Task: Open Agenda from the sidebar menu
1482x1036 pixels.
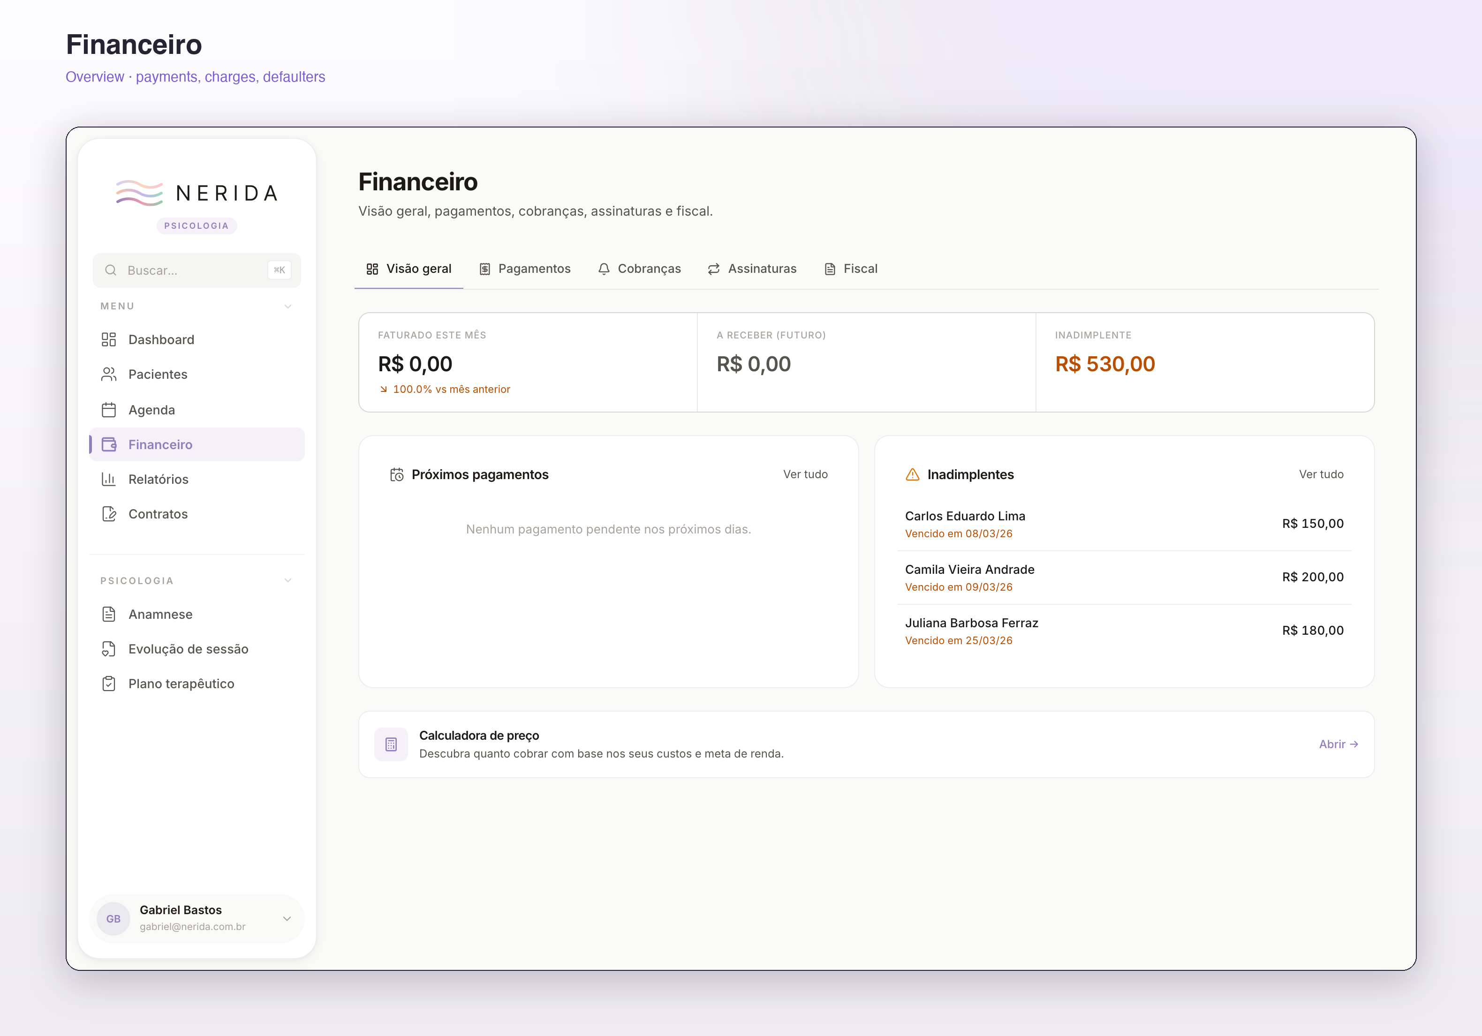Action: tap(197, 410)
